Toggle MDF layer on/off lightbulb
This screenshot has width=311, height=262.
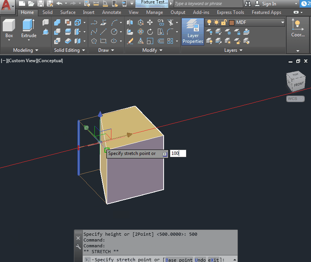tap(209, 22)
